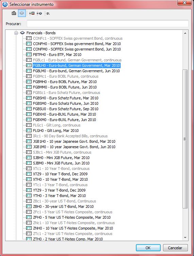
Task: Click FT icon beside ZNc1 10 Year T-Notes
Action: pos(29,223)
